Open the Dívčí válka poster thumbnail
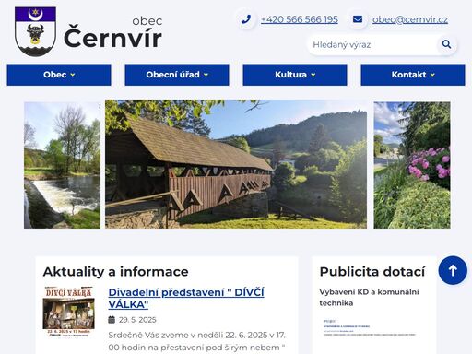This screenshot has width=472, height=354. pyautogui.click(x=68, y=312)
